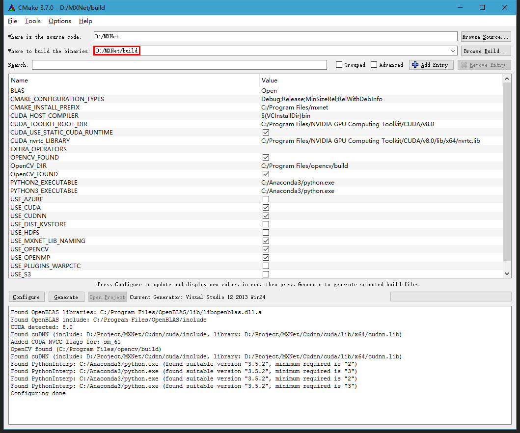Open the Help menu

85,21
